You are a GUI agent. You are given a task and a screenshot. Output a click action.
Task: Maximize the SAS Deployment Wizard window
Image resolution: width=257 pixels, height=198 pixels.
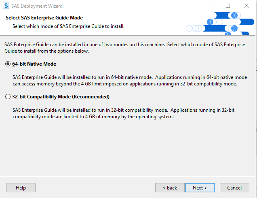(x=228, y=6)
